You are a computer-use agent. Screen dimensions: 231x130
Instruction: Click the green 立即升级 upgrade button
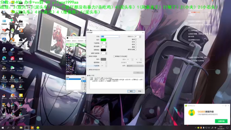click(x=221, y=121)
